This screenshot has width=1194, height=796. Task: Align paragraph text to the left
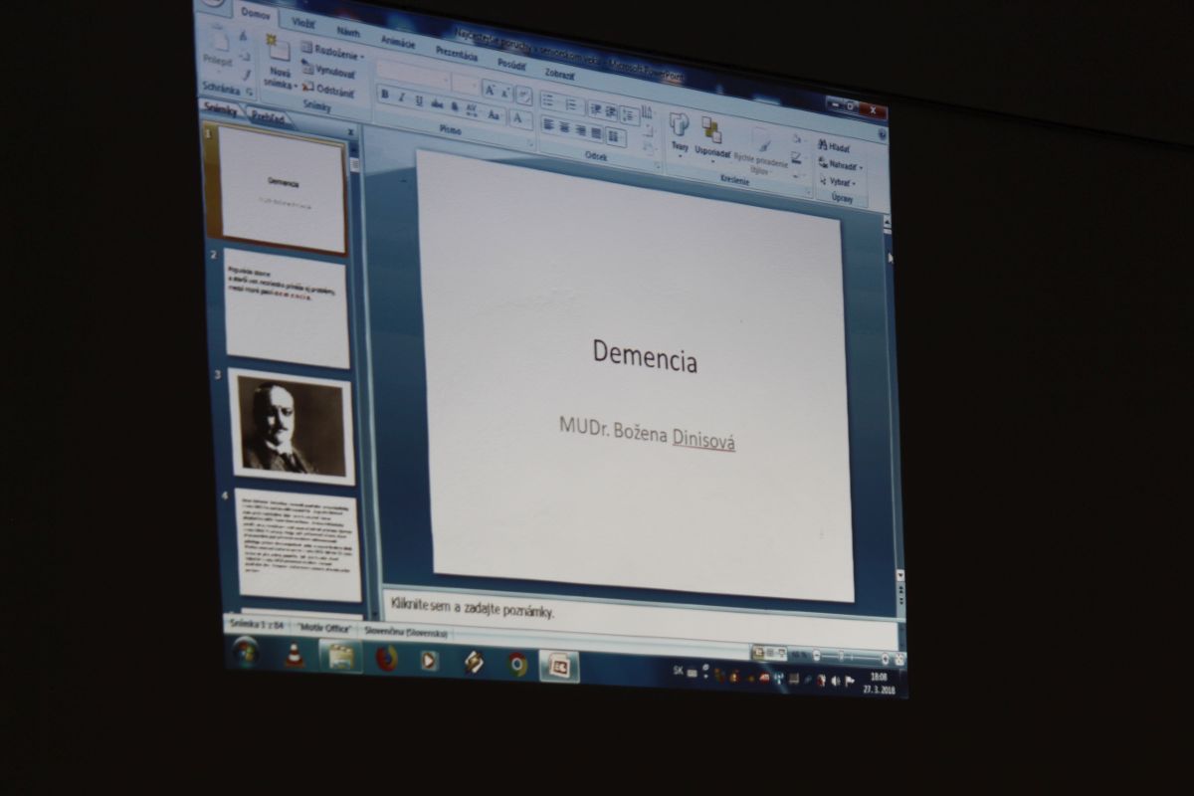pyautogui.click(x=548, y=124)
